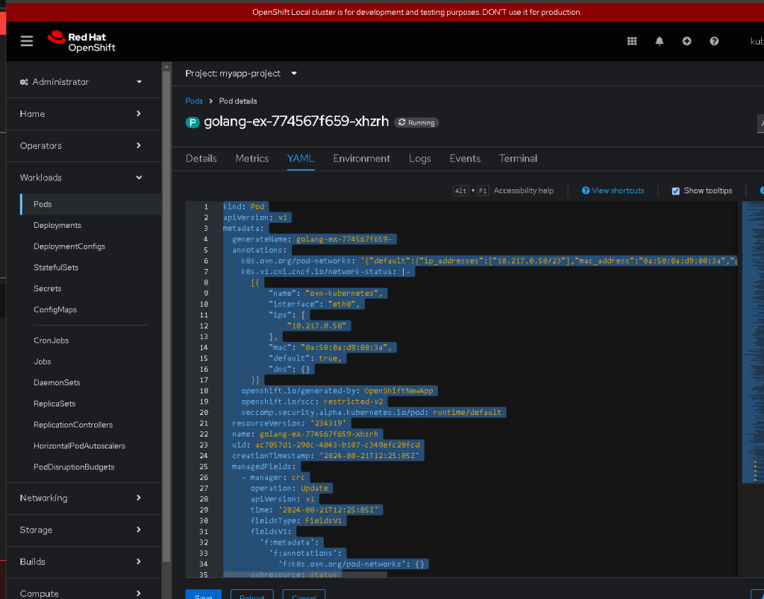Open ConfigMaps in the sidebar
Viewport: 764px width, 599px height.
point(55,309)
